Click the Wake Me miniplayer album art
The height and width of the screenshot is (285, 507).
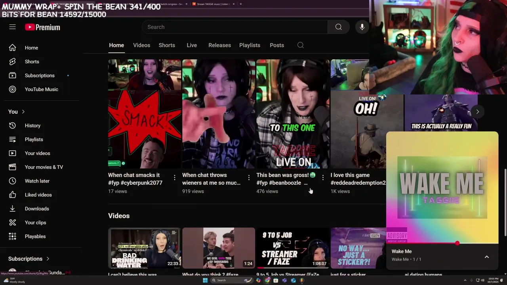click(442, 187)
